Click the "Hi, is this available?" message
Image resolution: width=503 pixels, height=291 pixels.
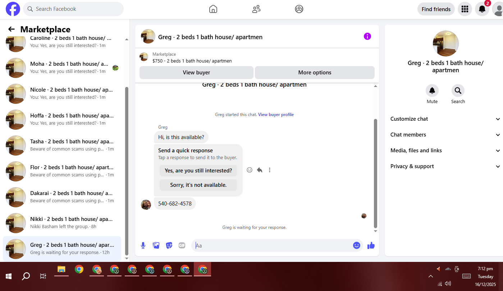[x=181, y=137]
